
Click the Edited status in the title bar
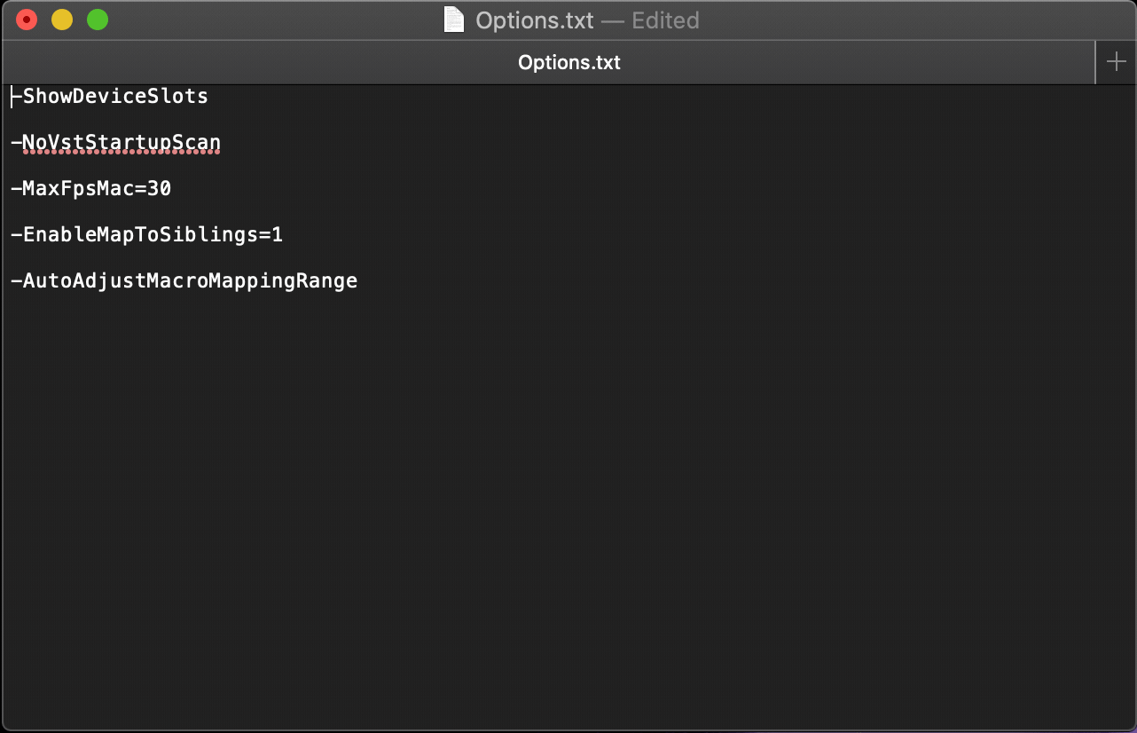pyautogui.click(x=665, y=20)
